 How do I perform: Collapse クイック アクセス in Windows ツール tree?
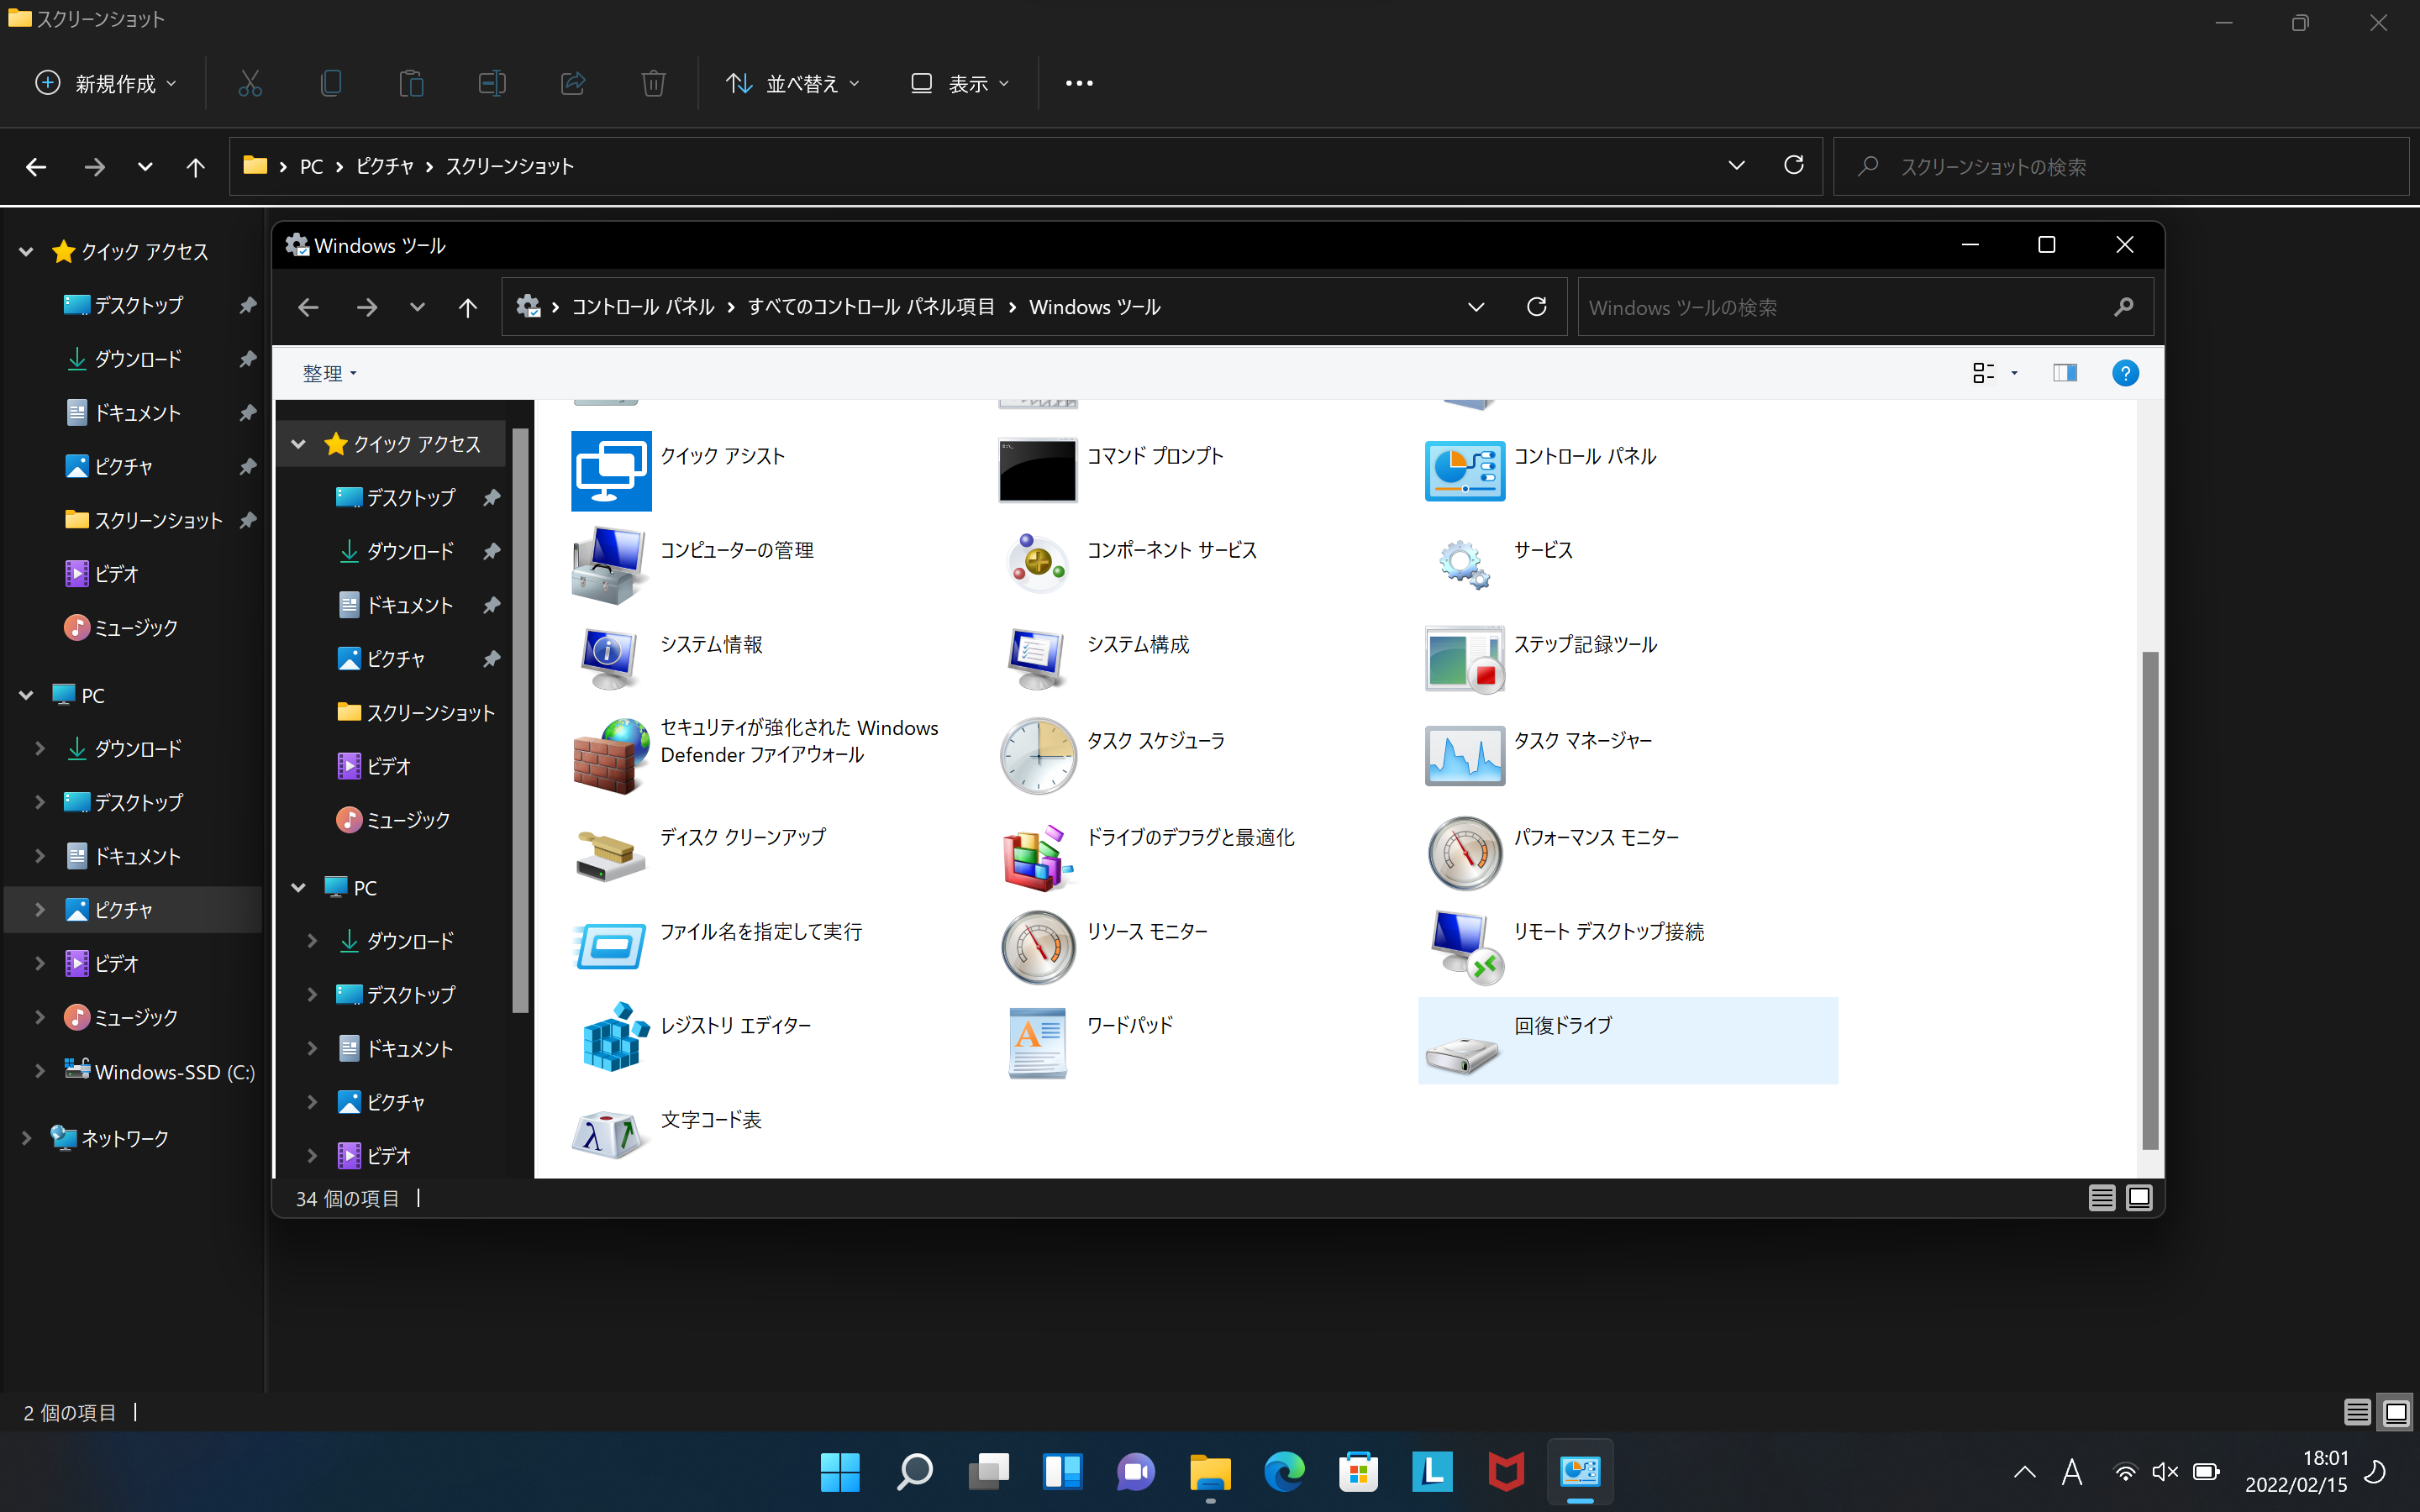point(299,444)
